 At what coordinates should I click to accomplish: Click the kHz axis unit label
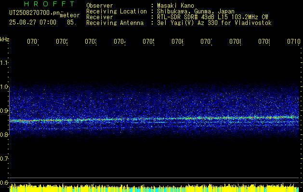coord(5,39)
